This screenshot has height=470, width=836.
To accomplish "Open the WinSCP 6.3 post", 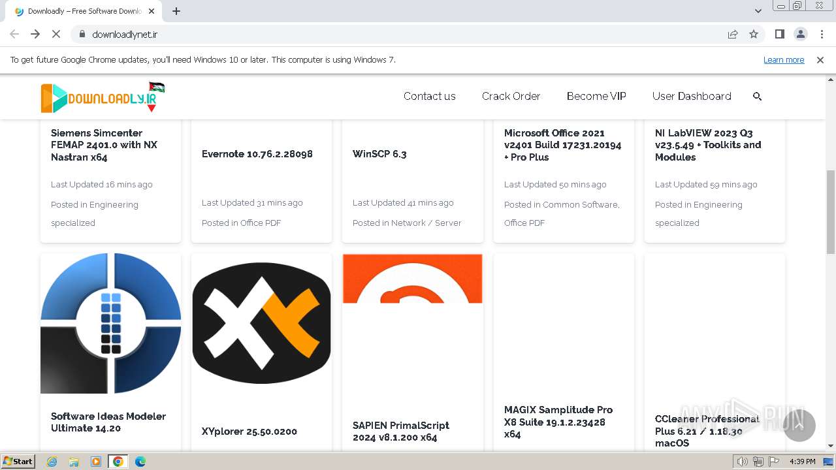I will coord(379,154).
